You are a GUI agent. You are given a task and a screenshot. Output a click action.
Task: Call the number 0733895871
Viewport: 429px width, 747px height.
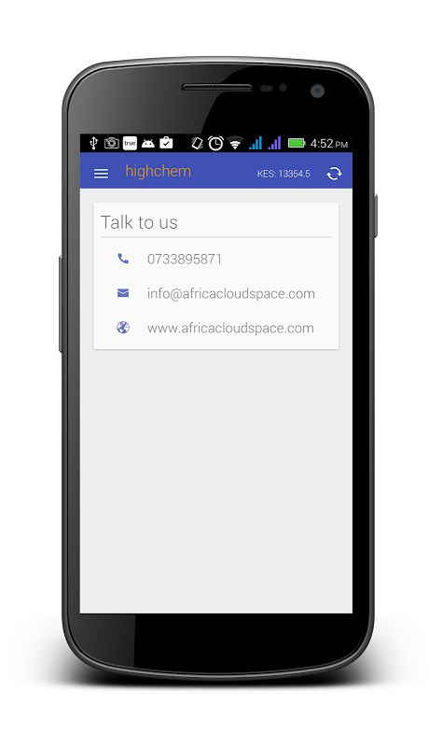point(185,260)
